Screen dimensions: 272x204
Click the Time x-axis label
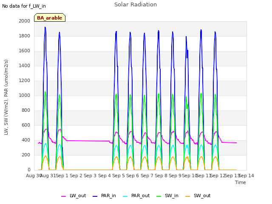(241, 182)
